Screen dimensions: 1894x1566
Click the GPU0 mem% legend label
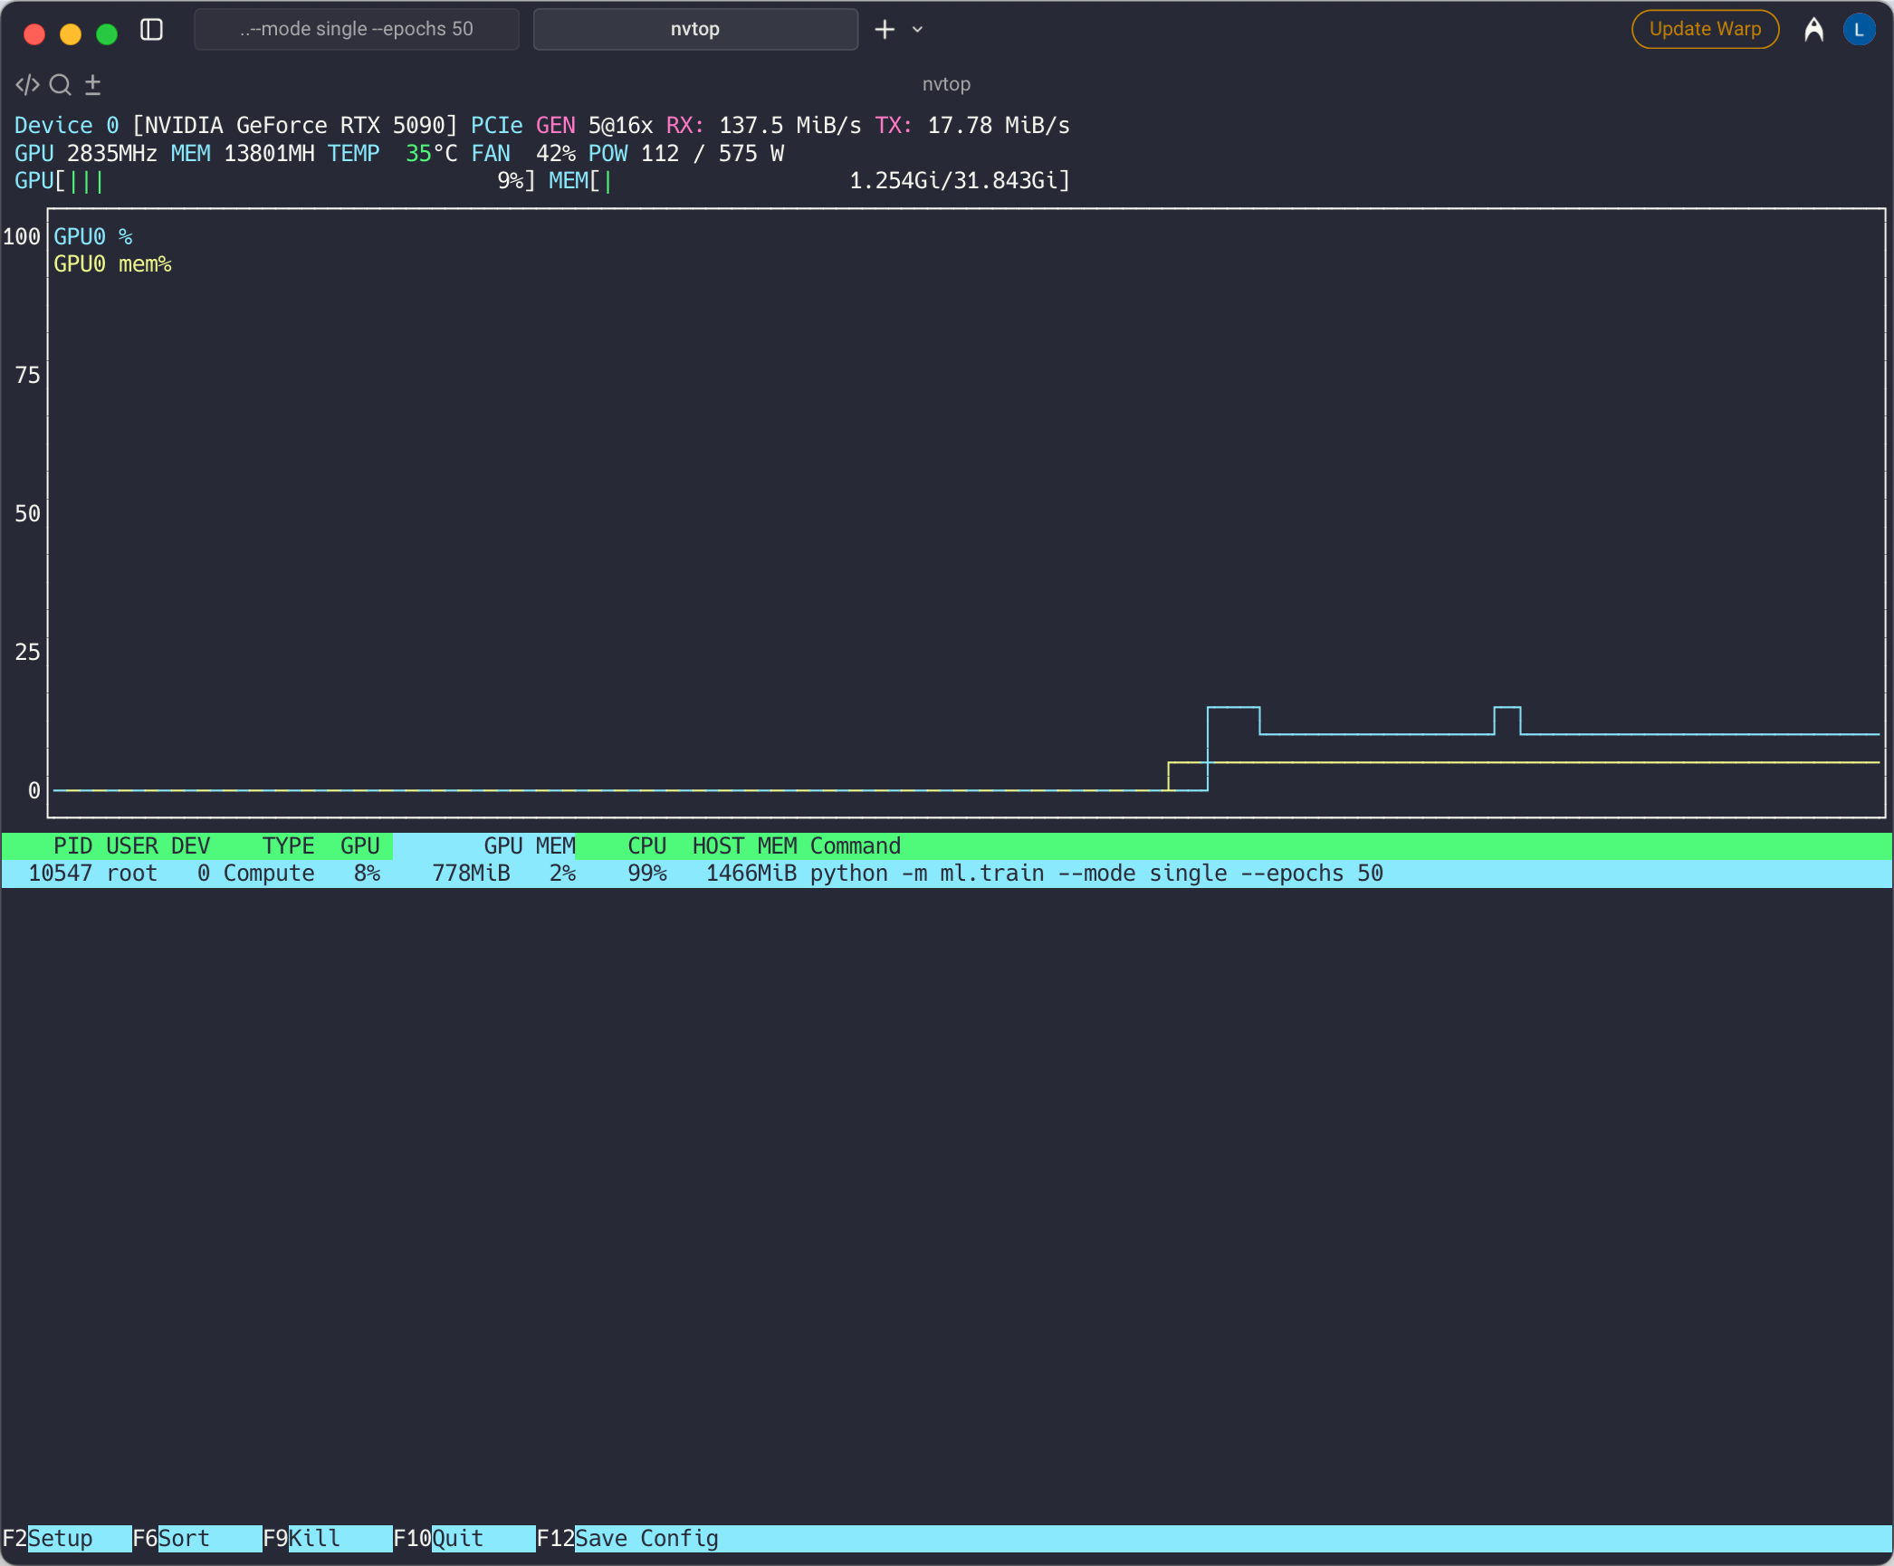[x=112, y=264]
